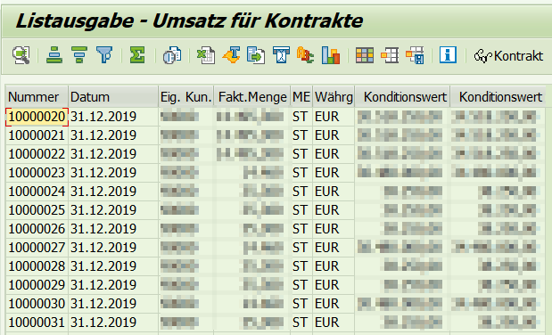Click EUR currency in row 10000022
552x335 pixels.
click(334, 154)
